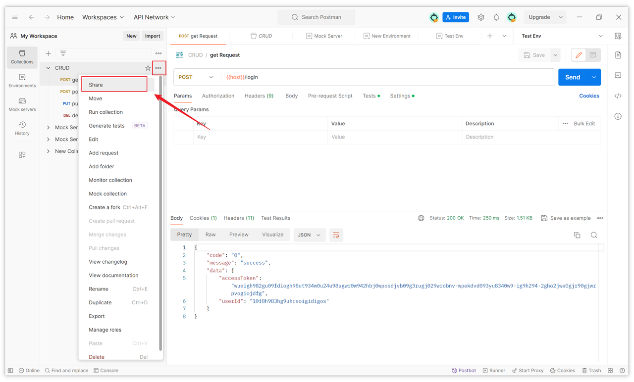Open the JSON format dropdown

tap(309, 235)
